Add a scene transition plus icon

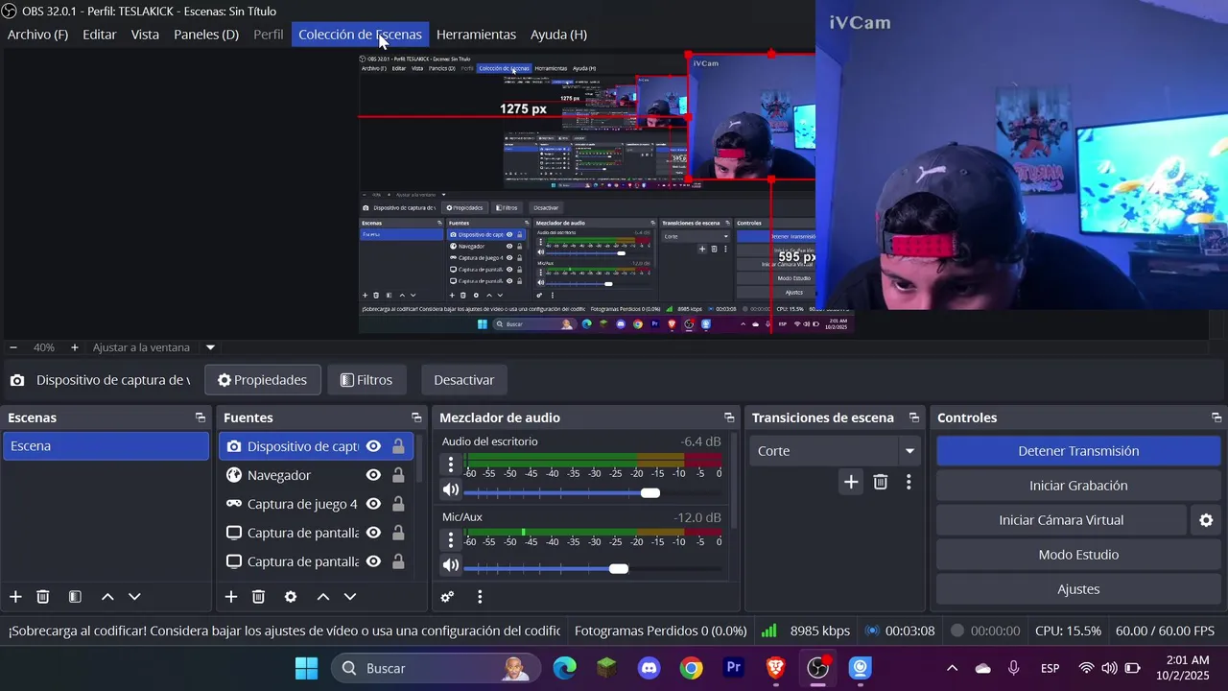click(x=851, y=482)
